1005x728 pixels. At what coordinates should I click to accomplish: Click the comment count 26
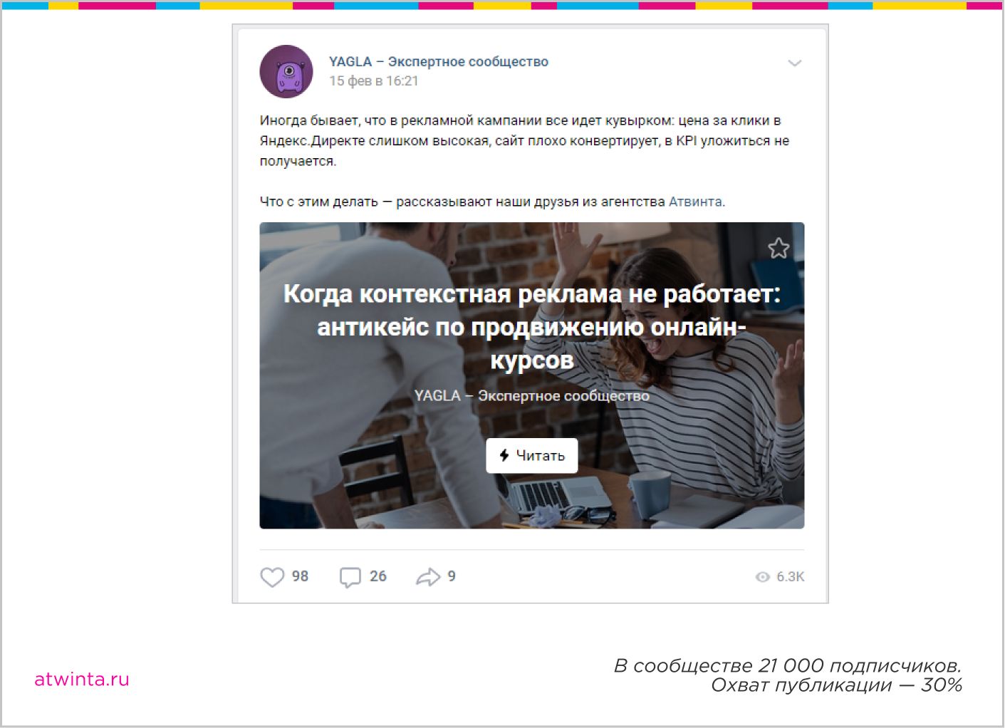378,576
